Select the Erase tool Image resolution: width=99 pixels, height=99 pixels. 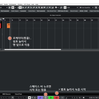coord(28,8)
